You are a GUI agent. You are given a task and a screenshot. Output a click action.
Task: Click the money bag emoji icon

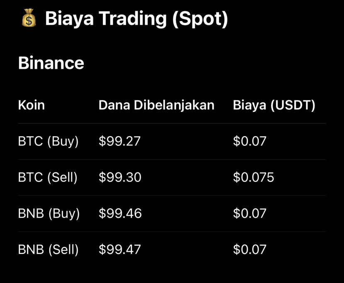click(29, 18)
